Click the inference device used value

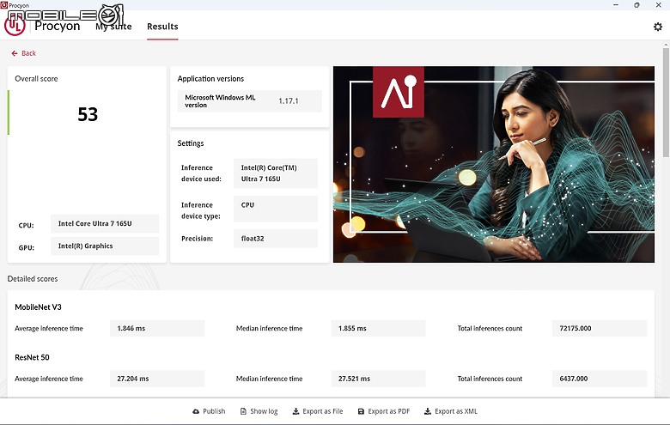[x=276, y=173]
